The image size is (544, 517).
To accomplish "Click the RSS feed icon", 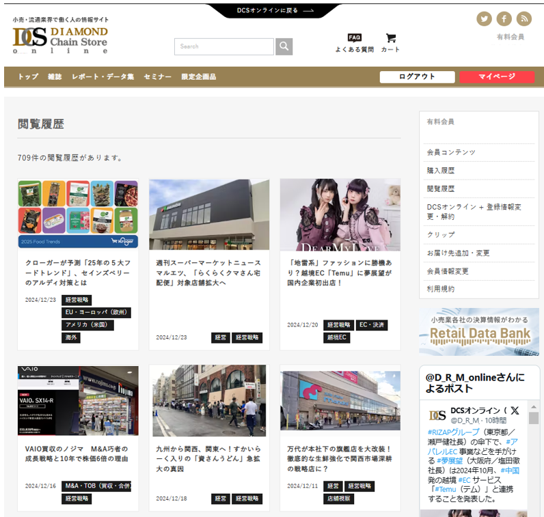I will [x=523, y=19].
